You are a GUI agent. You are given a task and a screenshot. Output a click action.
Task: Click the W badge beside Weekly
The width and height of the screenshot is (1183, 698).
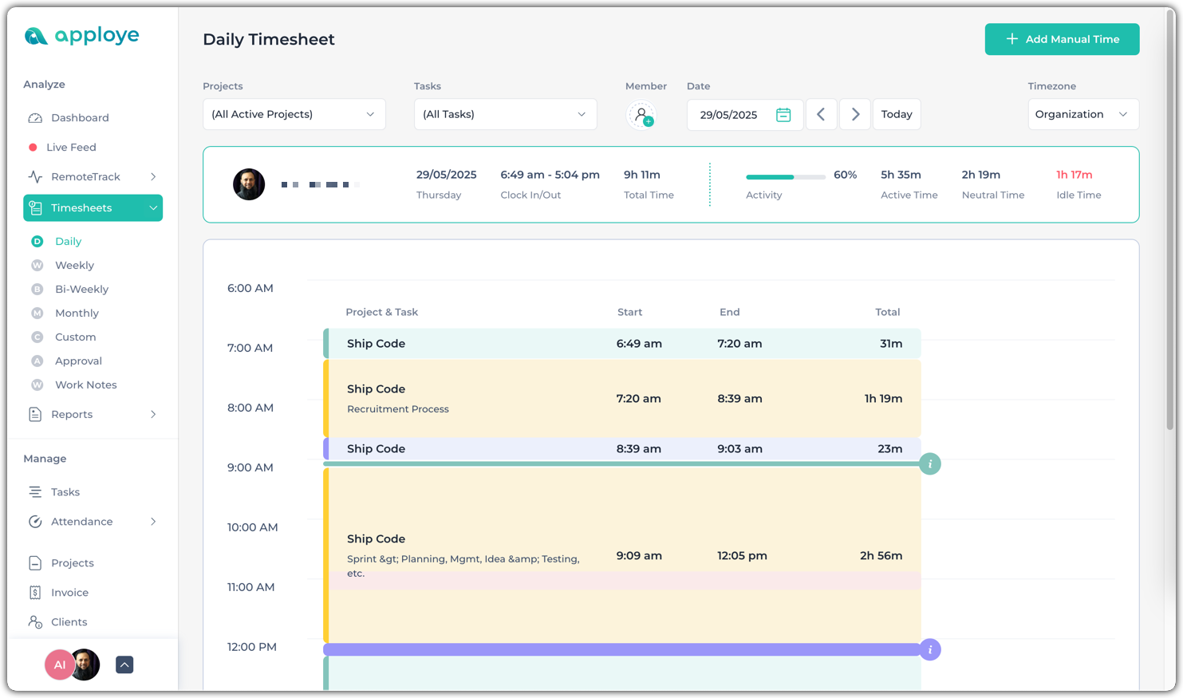(x=37, y=266)
